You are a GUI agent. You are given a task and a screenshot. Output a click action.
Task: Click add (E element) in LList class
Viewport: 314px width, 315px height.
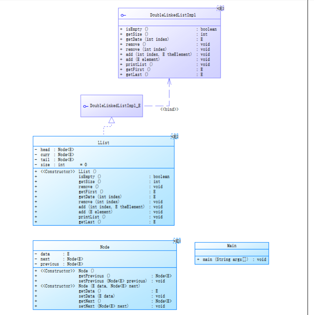coord(95,212)
